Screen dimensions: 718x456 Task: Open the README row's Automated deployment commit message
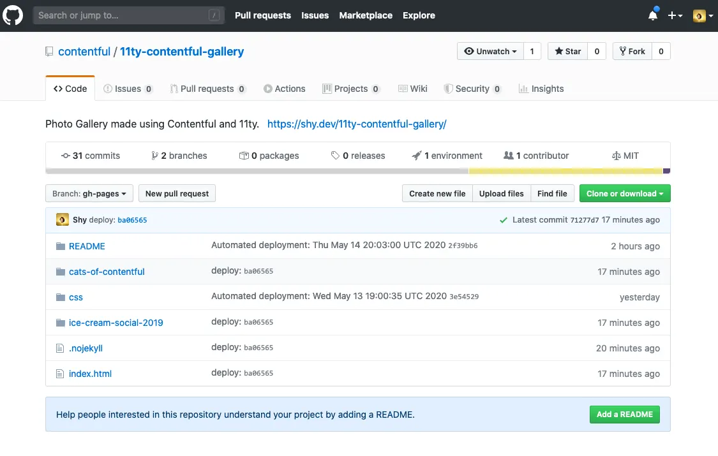click(328, 245)
